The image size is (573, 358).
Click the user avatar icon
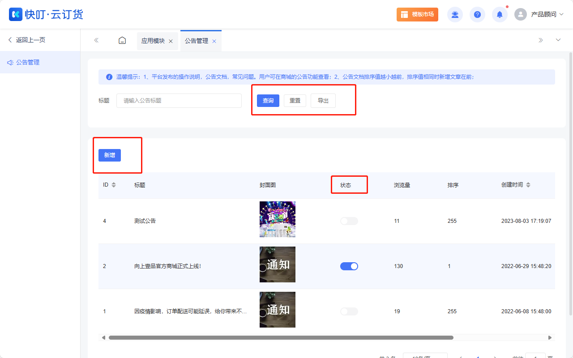point(521,14)
